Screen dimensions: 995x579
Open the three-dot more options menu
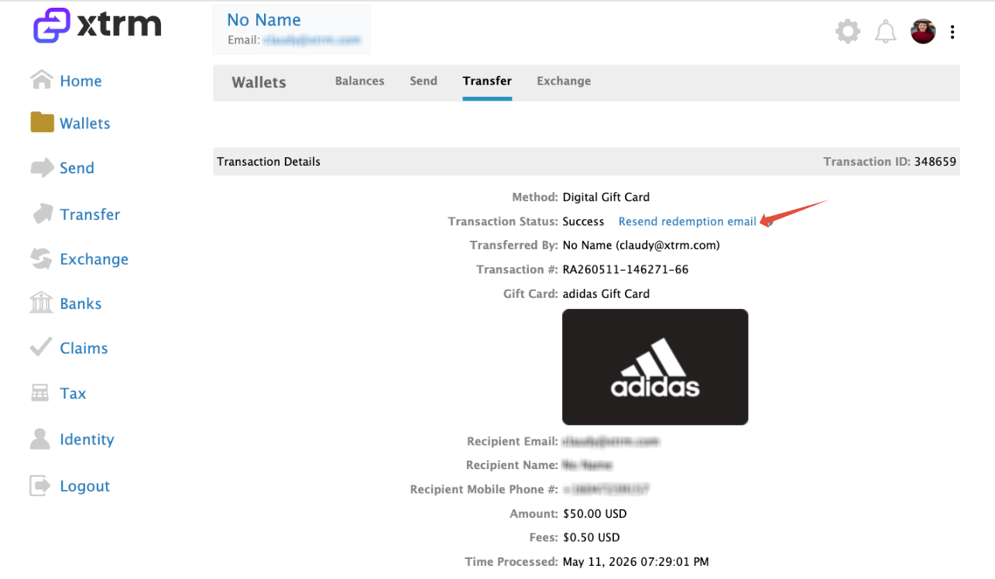pyautogui.click(x=952, y=32)
